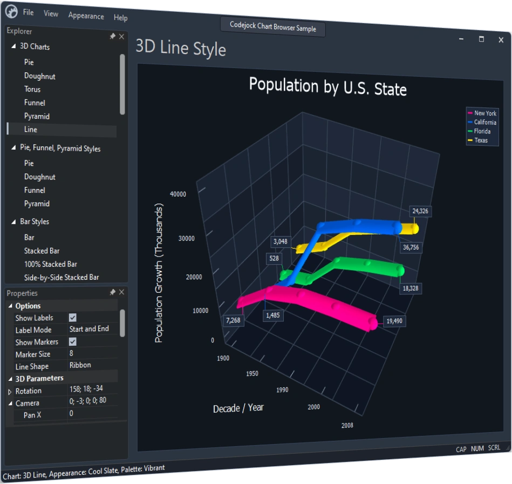Edit the Pan X value

click(93, 414)
